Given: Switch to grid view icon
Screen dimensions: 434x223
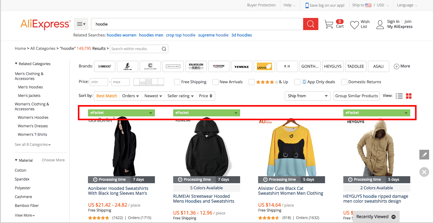Looking at the screenshot, I should click(x=409, y=96).
